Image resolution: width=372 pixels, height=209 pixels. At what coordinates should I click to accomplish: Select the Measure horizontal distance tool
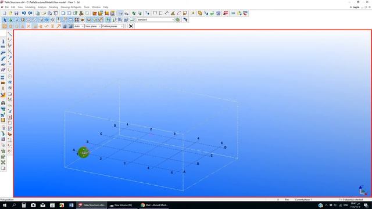155,13
